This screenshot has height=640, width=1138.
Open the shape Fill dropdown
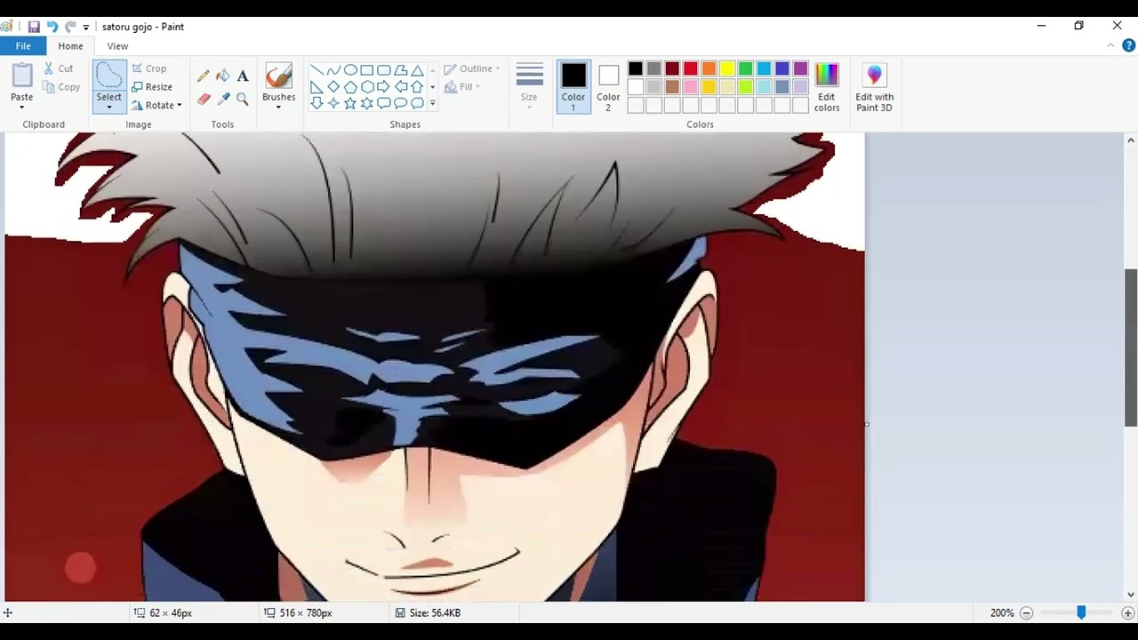(462, 87)
